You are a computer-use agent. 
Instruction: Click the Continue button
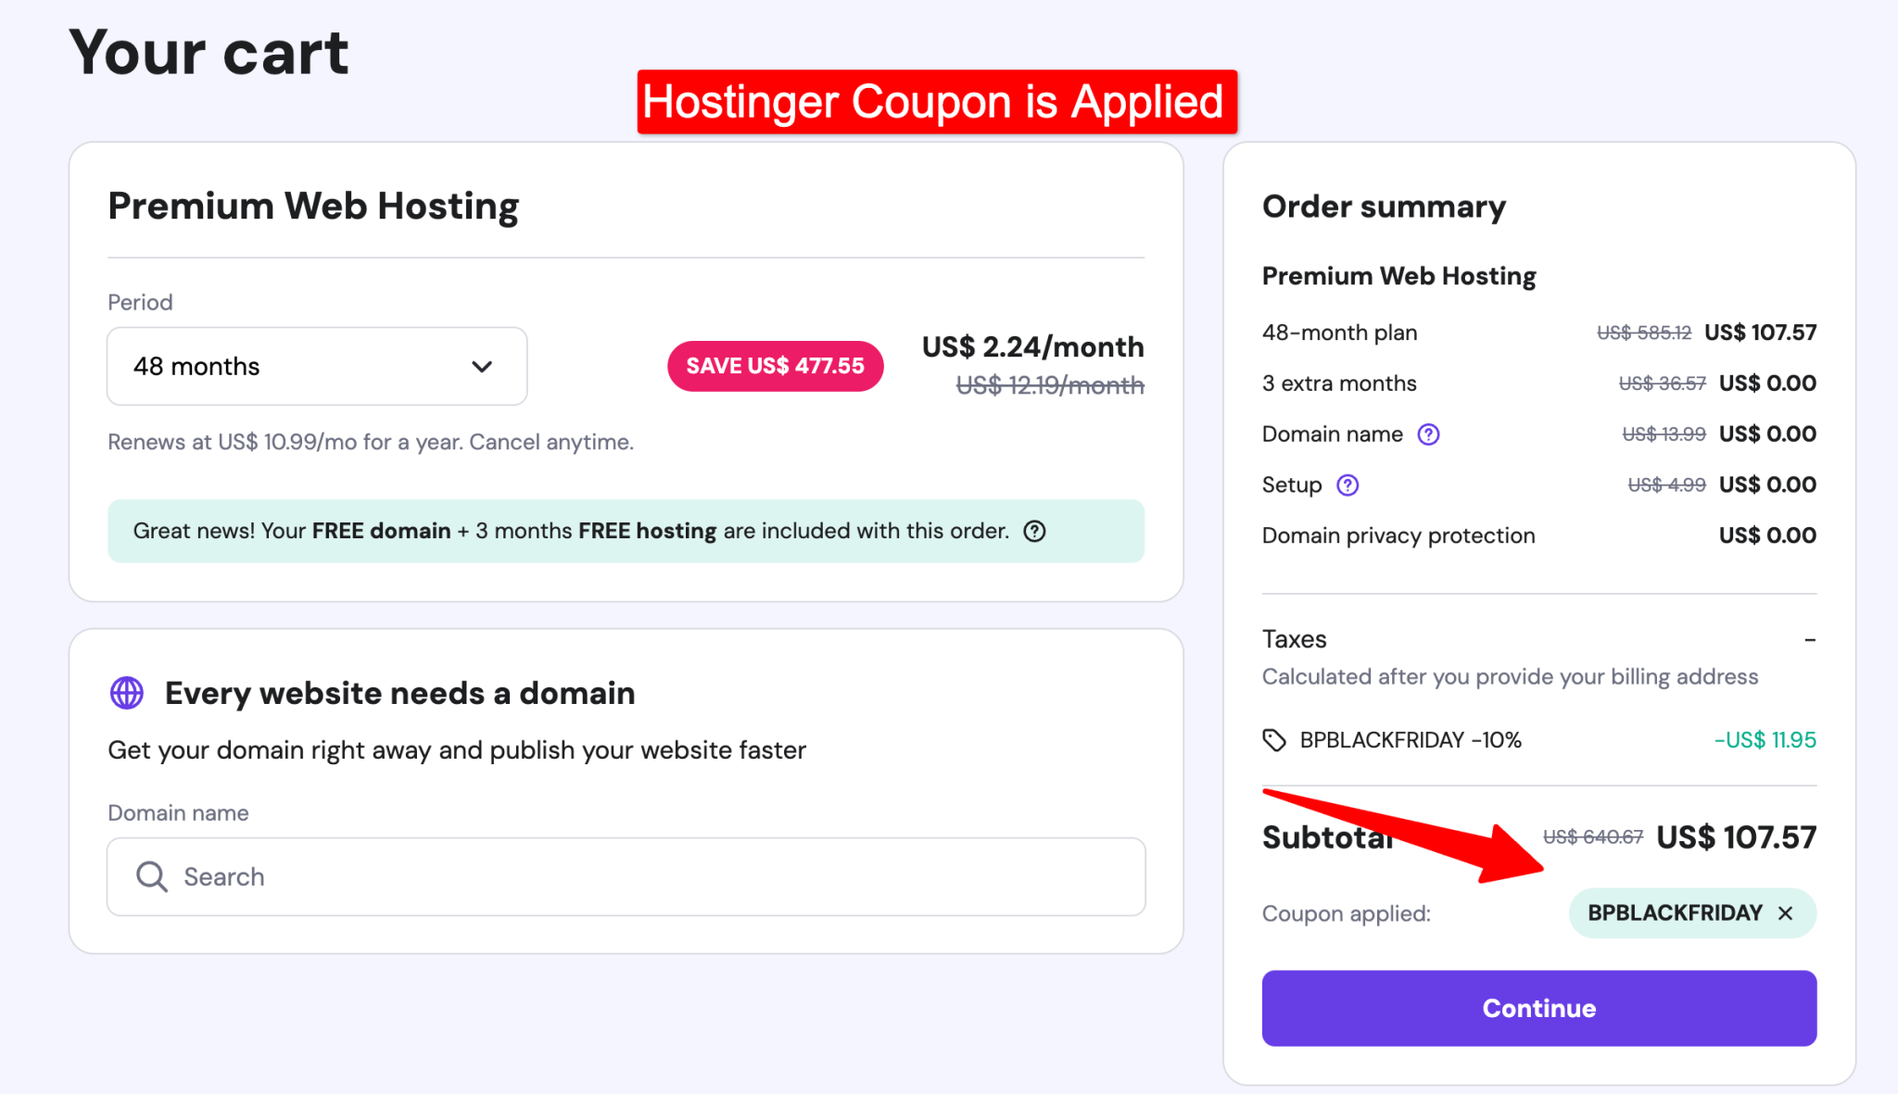[x=1538, y=1008]
